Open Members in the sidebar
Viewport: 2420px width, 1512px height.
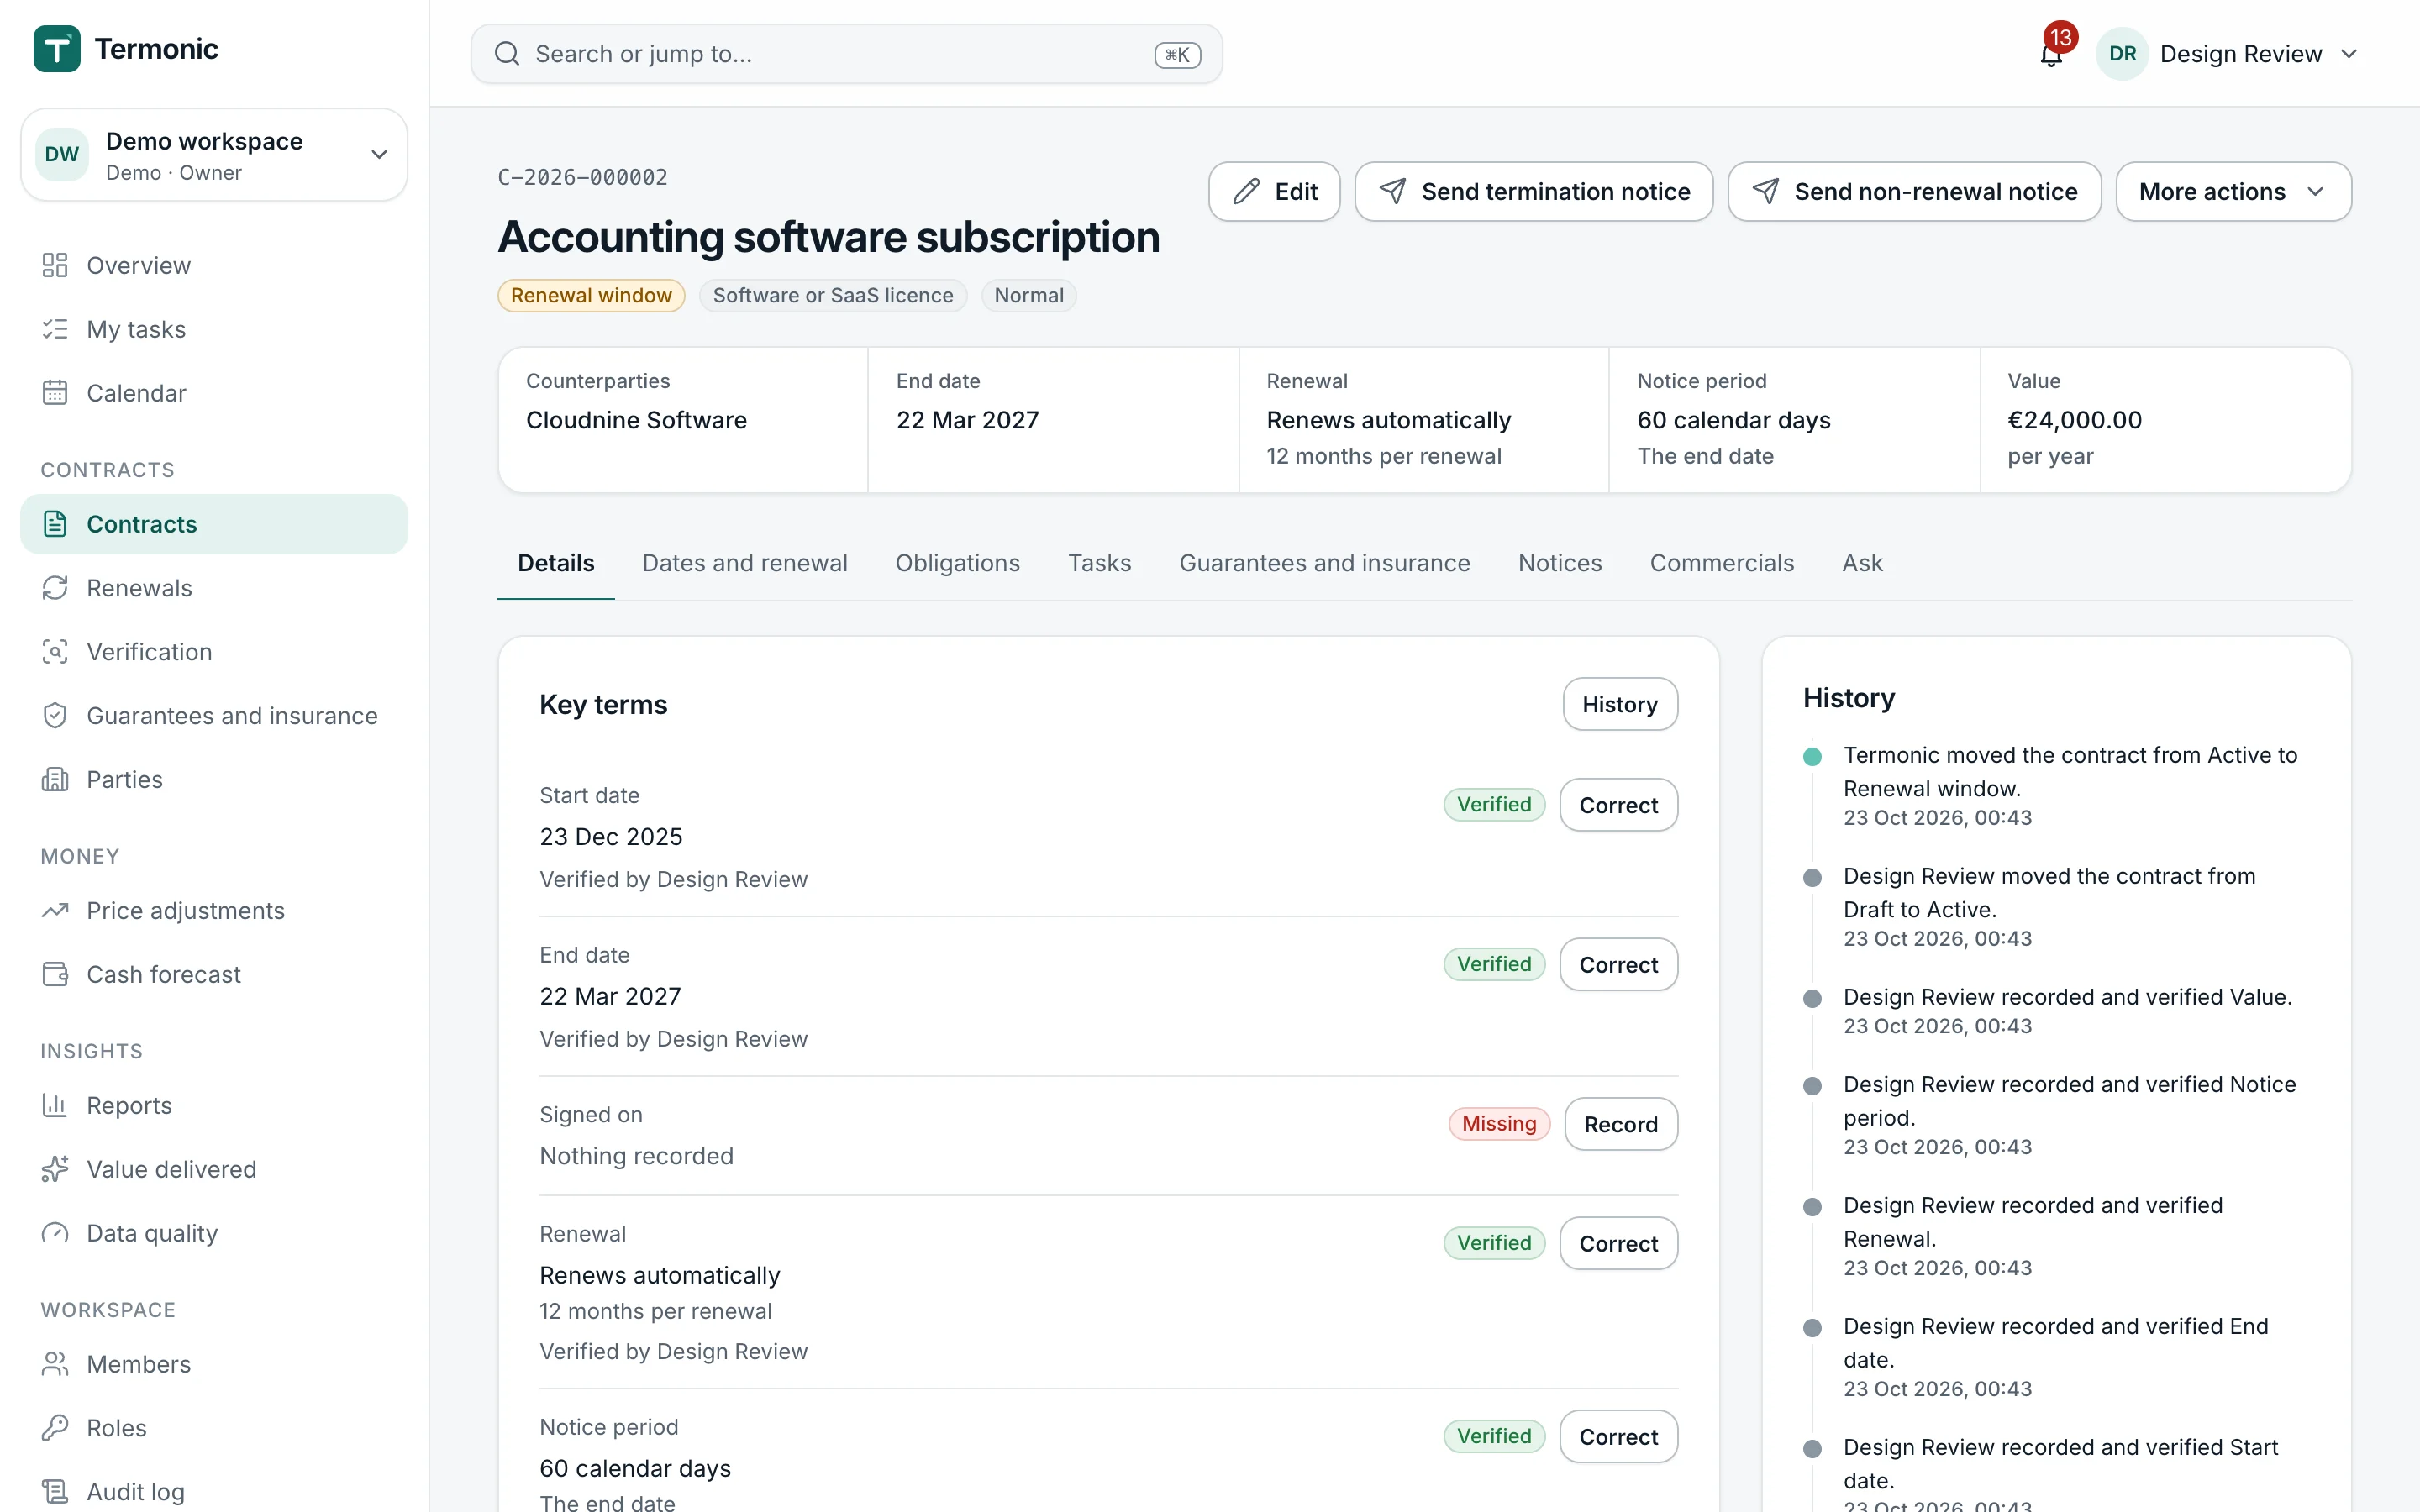click(x=214, y=1365)
